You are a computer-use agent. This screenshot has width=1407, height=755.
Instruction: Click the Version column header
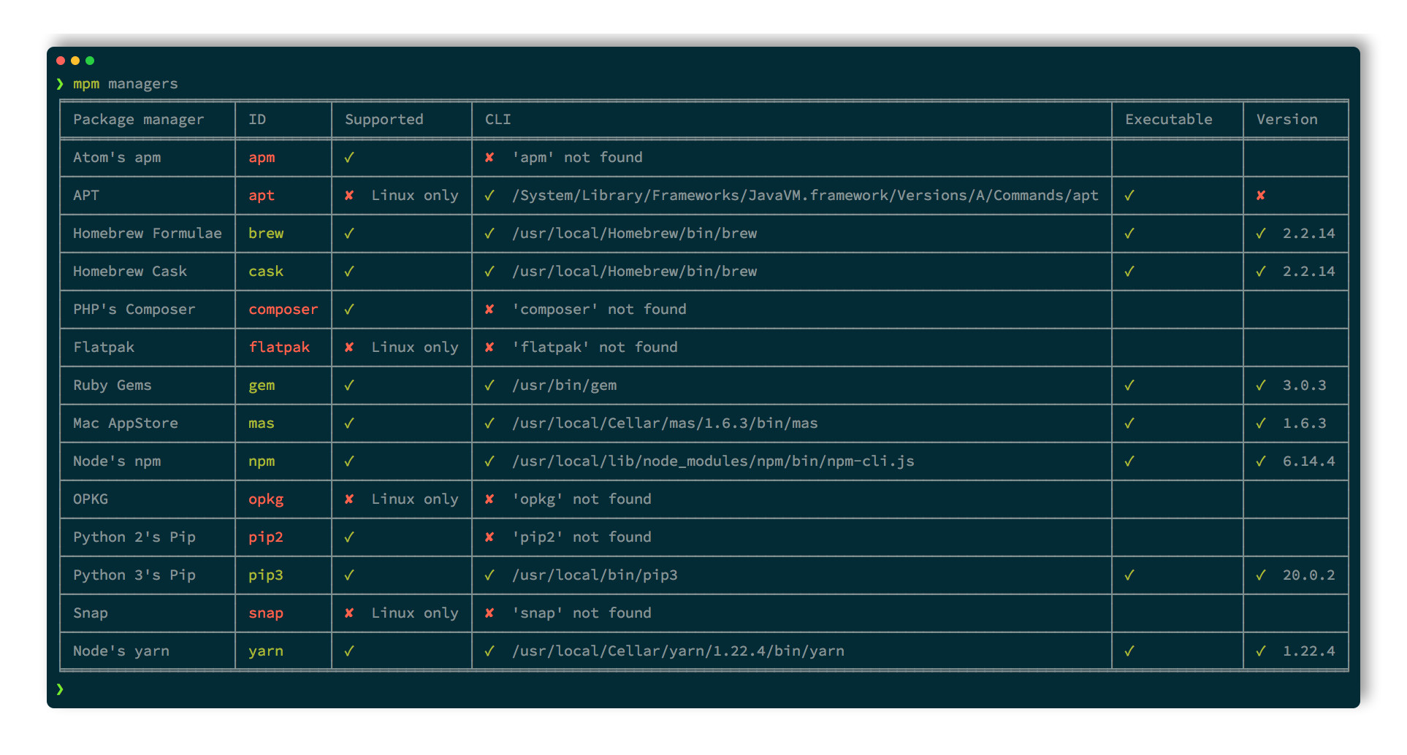(x=1286, y=120)
